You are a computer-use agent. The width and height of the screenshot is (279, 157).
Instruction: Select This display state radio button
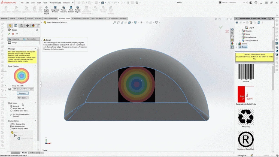coord(11,124)
